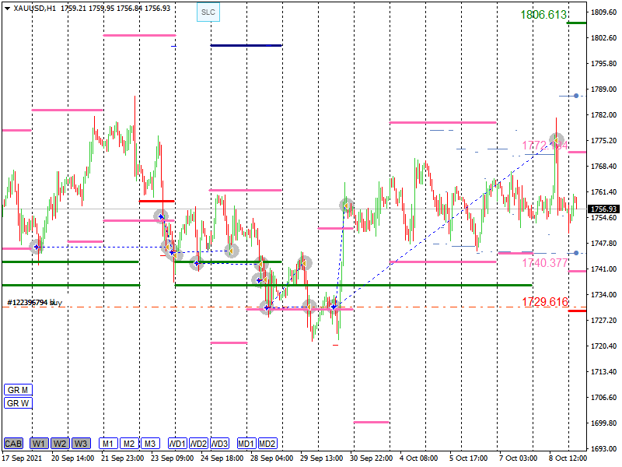
Task: Click the WD3 button
Action: (219, 443)
